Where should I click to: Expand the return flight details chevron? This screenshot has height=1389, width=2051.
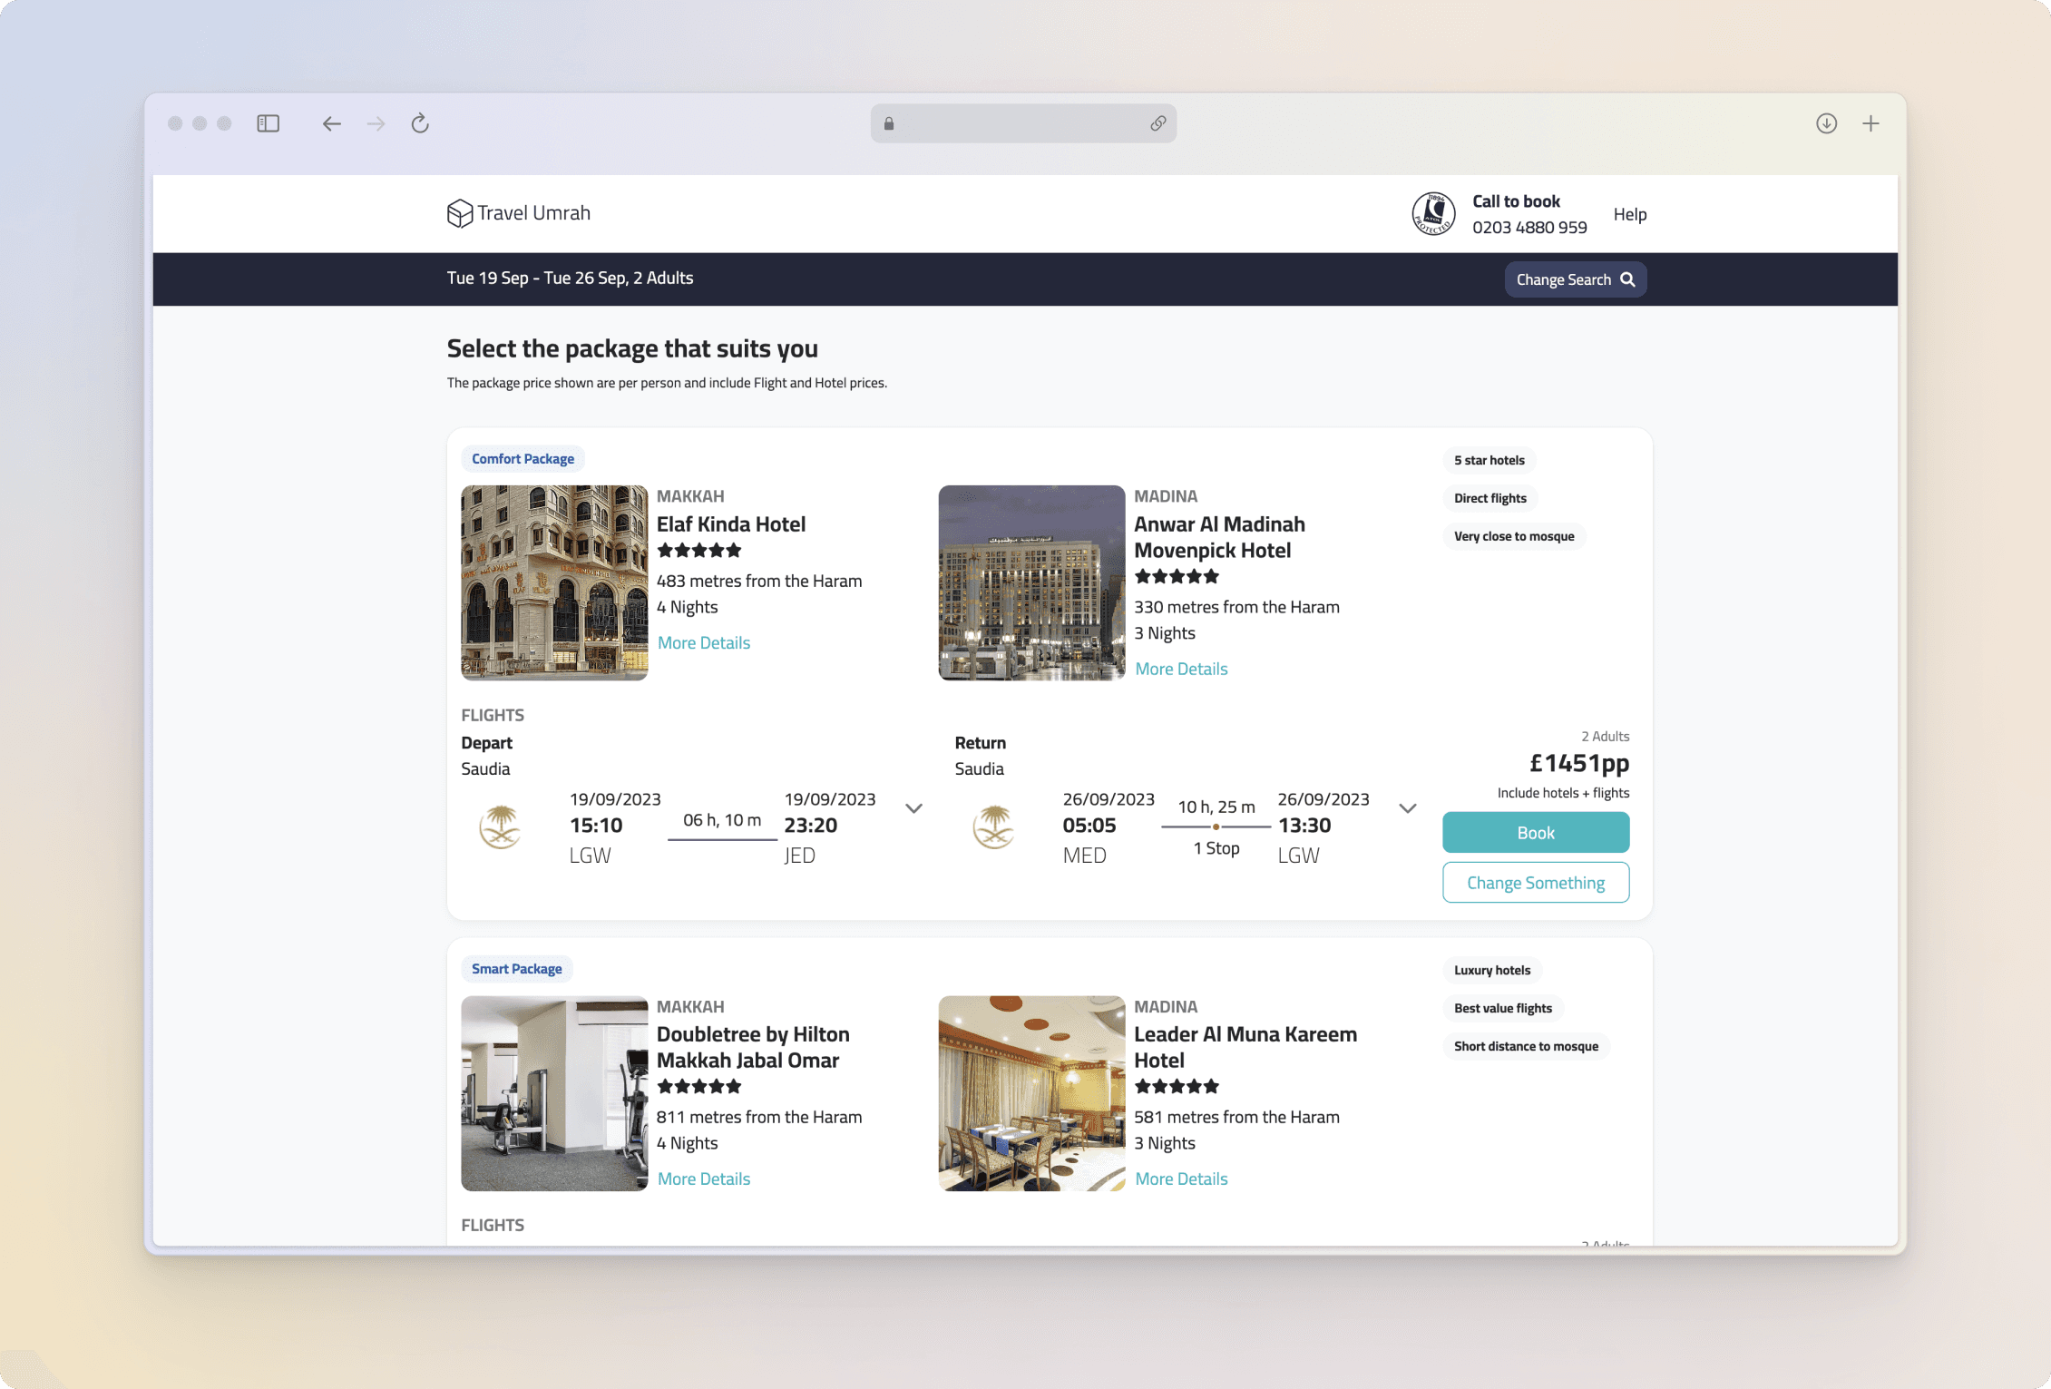click(x=1407, y=808)
